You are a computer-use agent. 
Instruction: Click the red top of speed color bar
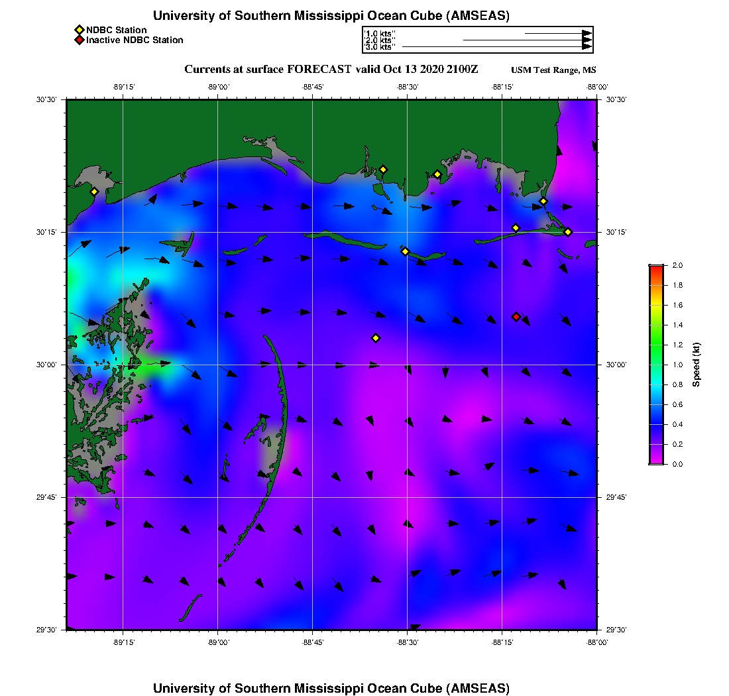(x=655, y=268)
